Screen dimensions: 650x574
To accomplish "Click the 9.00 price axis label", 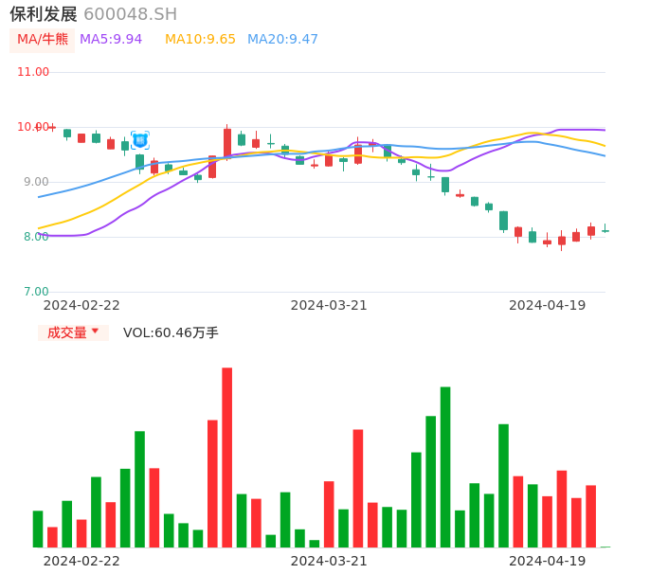I will pyautogui.click(x=36, y=182).
